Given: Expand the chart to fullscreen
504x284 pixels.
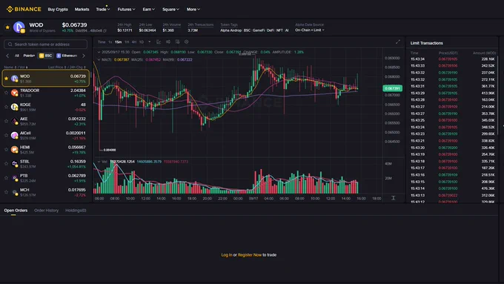Looking at the screenshot, I should pos(398,42).
